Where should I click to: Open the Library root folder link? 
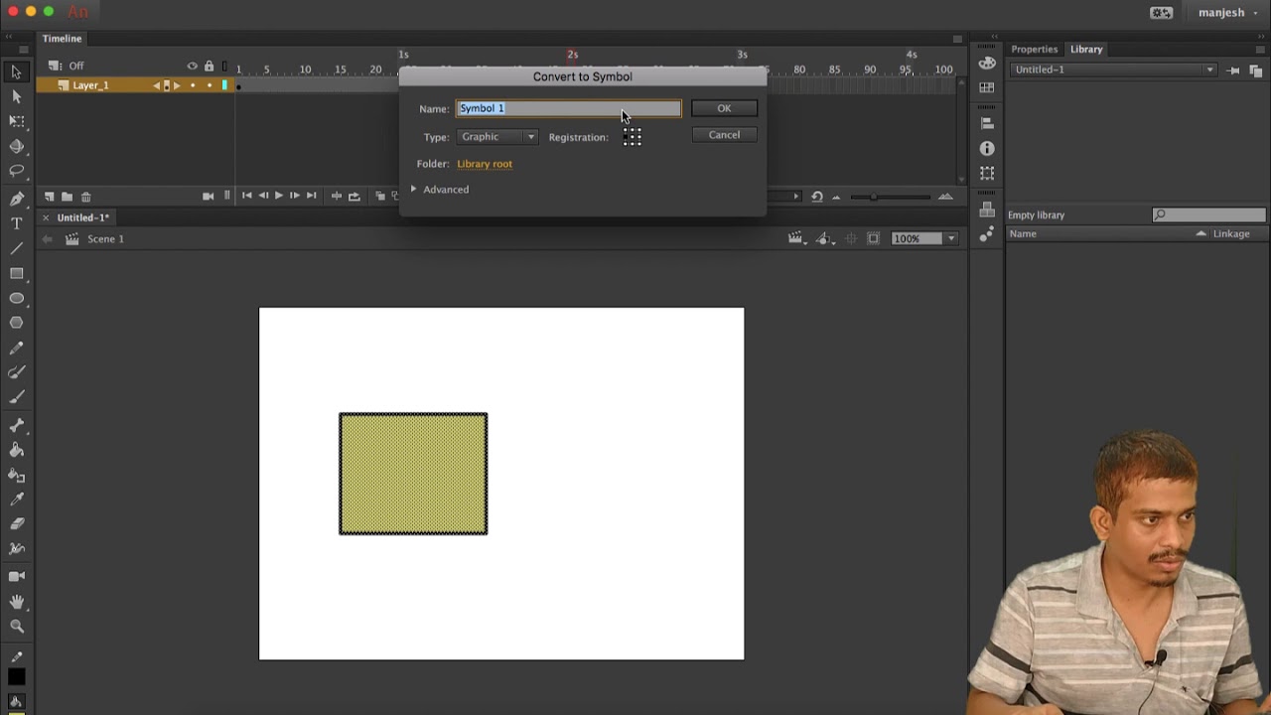click(485, 164)
